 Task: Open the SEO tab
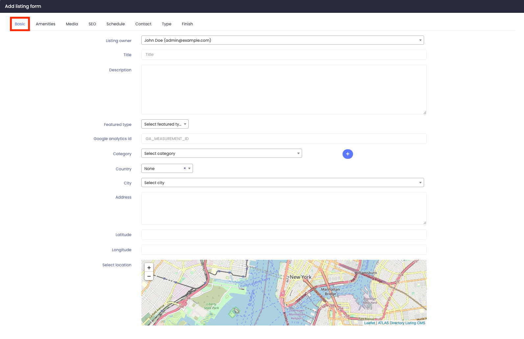pos(92,24)
